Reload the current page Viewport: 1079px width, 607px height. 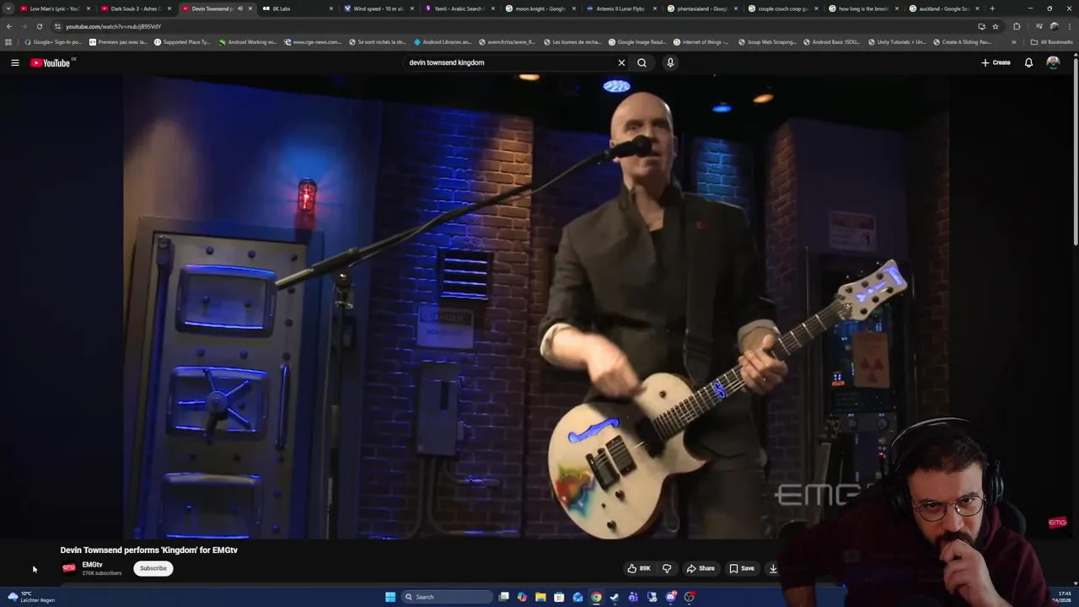39,26
